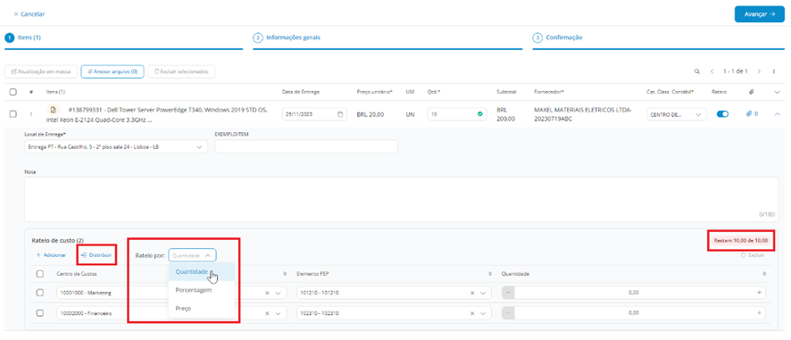Expand the 101210 Elemento PEP dropdown
The width and height of the screenshot is (791, 340).
tap(483, 293)
